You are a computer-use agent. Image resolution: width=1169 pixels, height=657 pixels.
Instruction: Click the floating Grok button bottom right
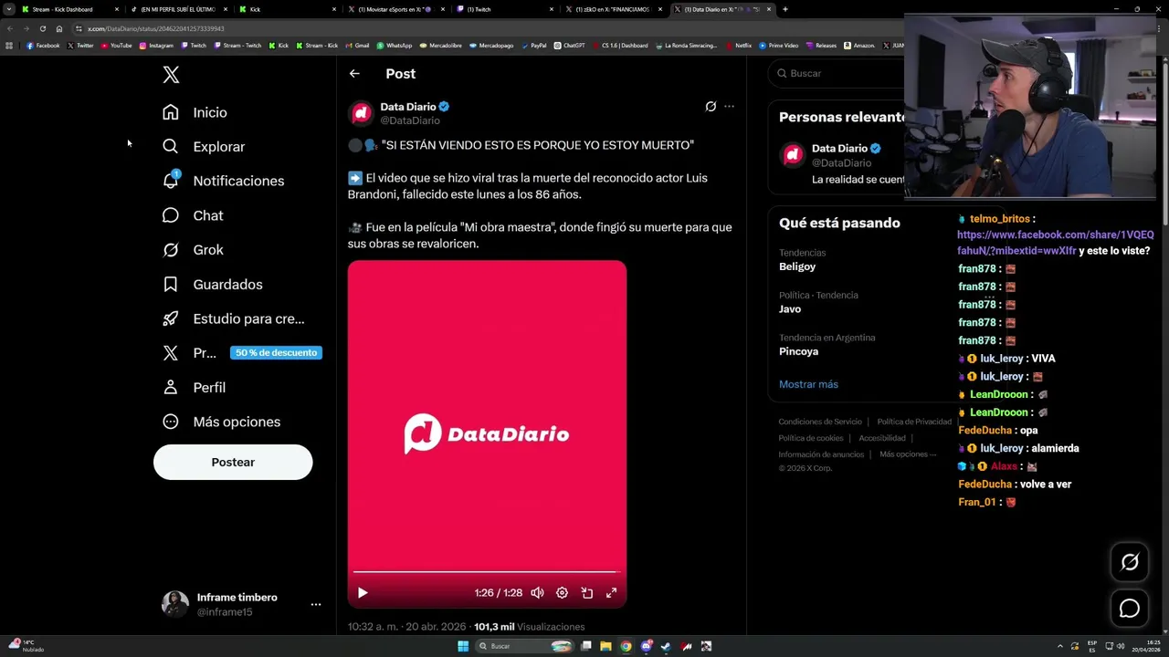click(1130, 563)
